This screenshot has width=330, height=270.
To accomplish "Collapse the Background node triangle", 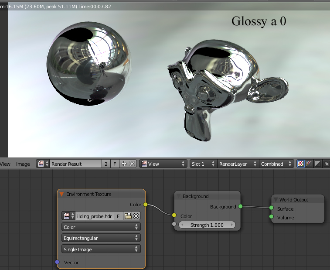I will coord(179,196).
